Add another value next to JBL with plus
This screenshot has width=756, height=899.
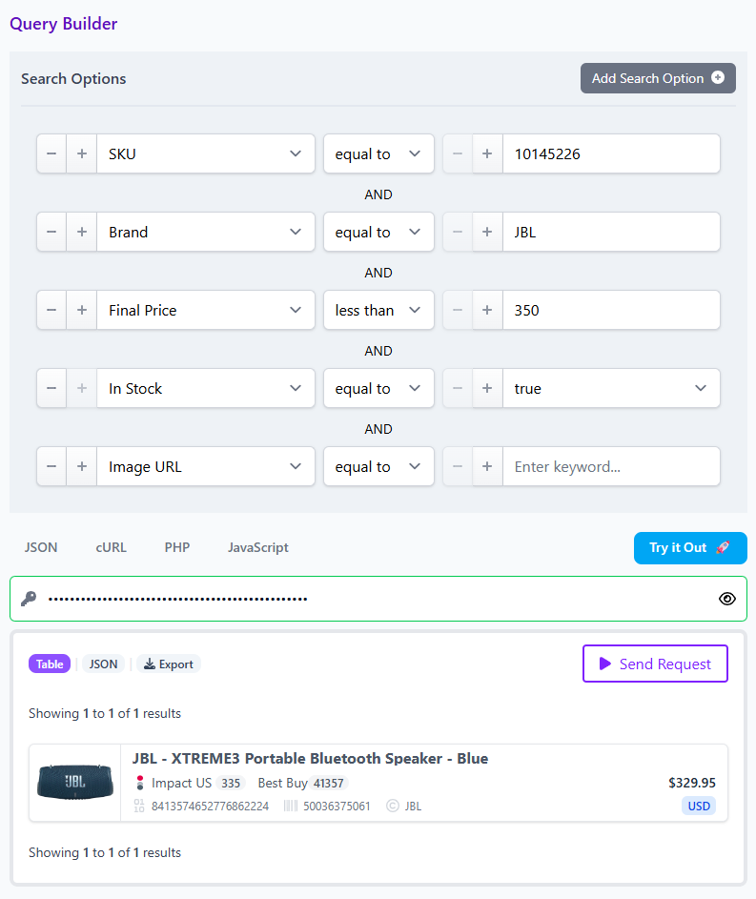(487, 232)
